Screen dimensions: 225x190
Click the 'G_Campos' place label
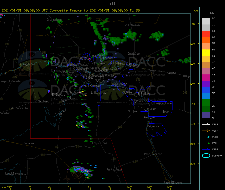pyautogui.click(x=170, y=73)
